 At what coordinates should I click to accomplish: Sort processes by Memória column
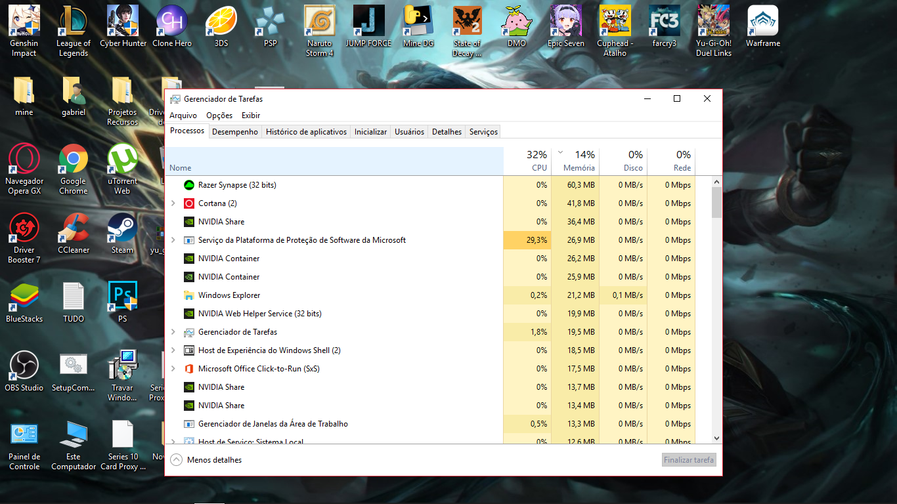coord(575,161)
